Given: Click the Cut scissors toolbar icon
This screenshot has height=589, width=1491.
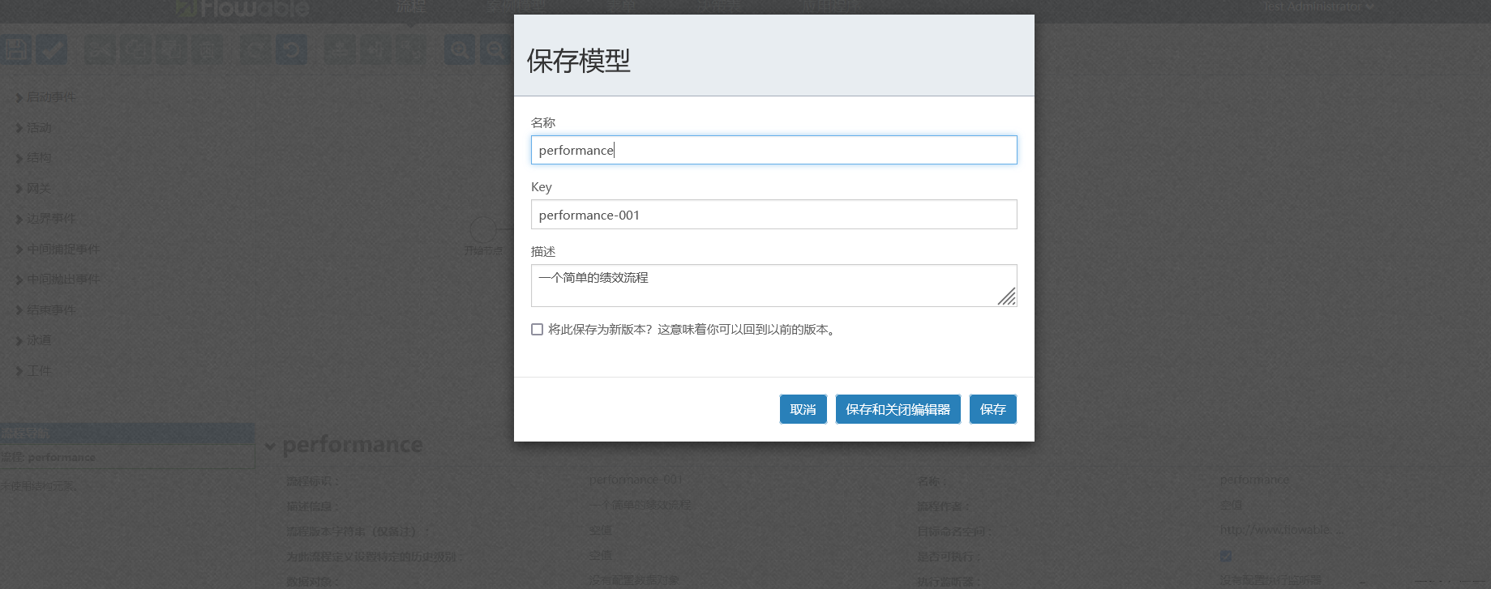Looking at the screenshot, I should tap(100, 49).
